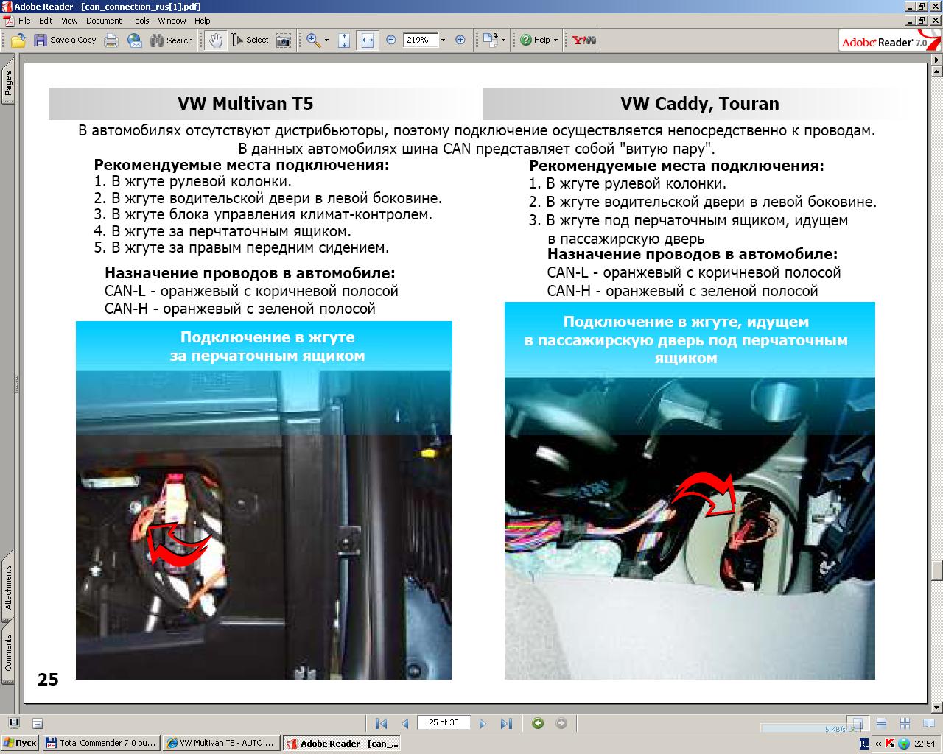
Task: Click the rotate view page icon
Action: tap(490, 40)
